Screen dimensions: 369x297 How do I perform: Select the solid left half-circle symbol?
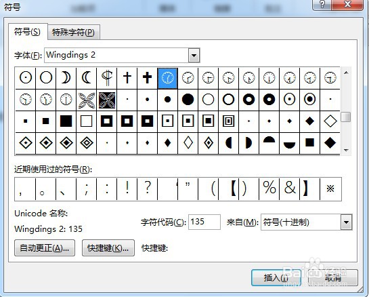[228, 143]
